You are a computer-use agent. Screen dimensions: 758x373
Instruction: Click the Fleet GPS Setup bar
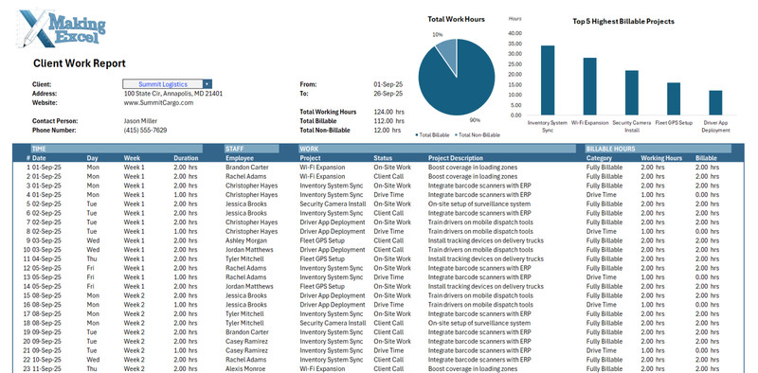click(x=674, y=98)
